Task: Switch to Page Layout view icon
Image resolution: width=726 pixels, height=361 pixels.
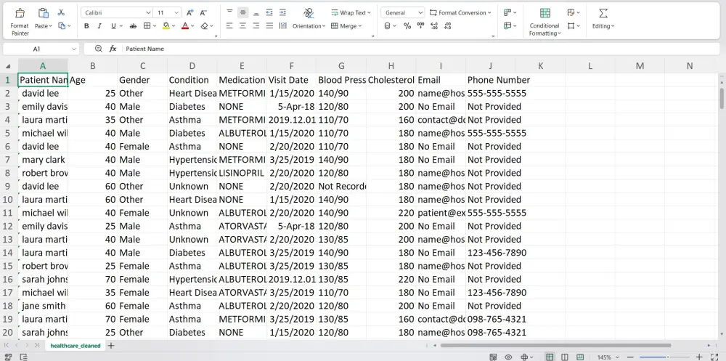Action: [x=564, y=357]
